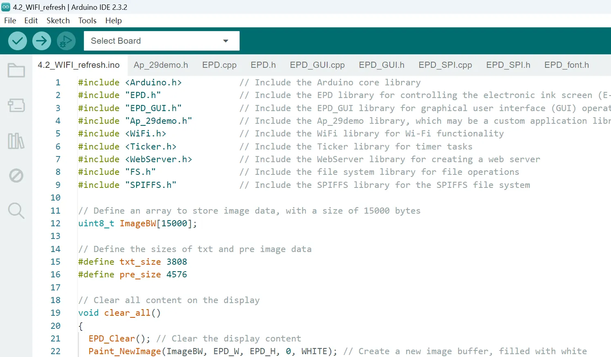Image resolution: width=611 pixels, height=357 pixels.
Task: Click the '#include <Arduino.h>' code line
Action: 130,83
